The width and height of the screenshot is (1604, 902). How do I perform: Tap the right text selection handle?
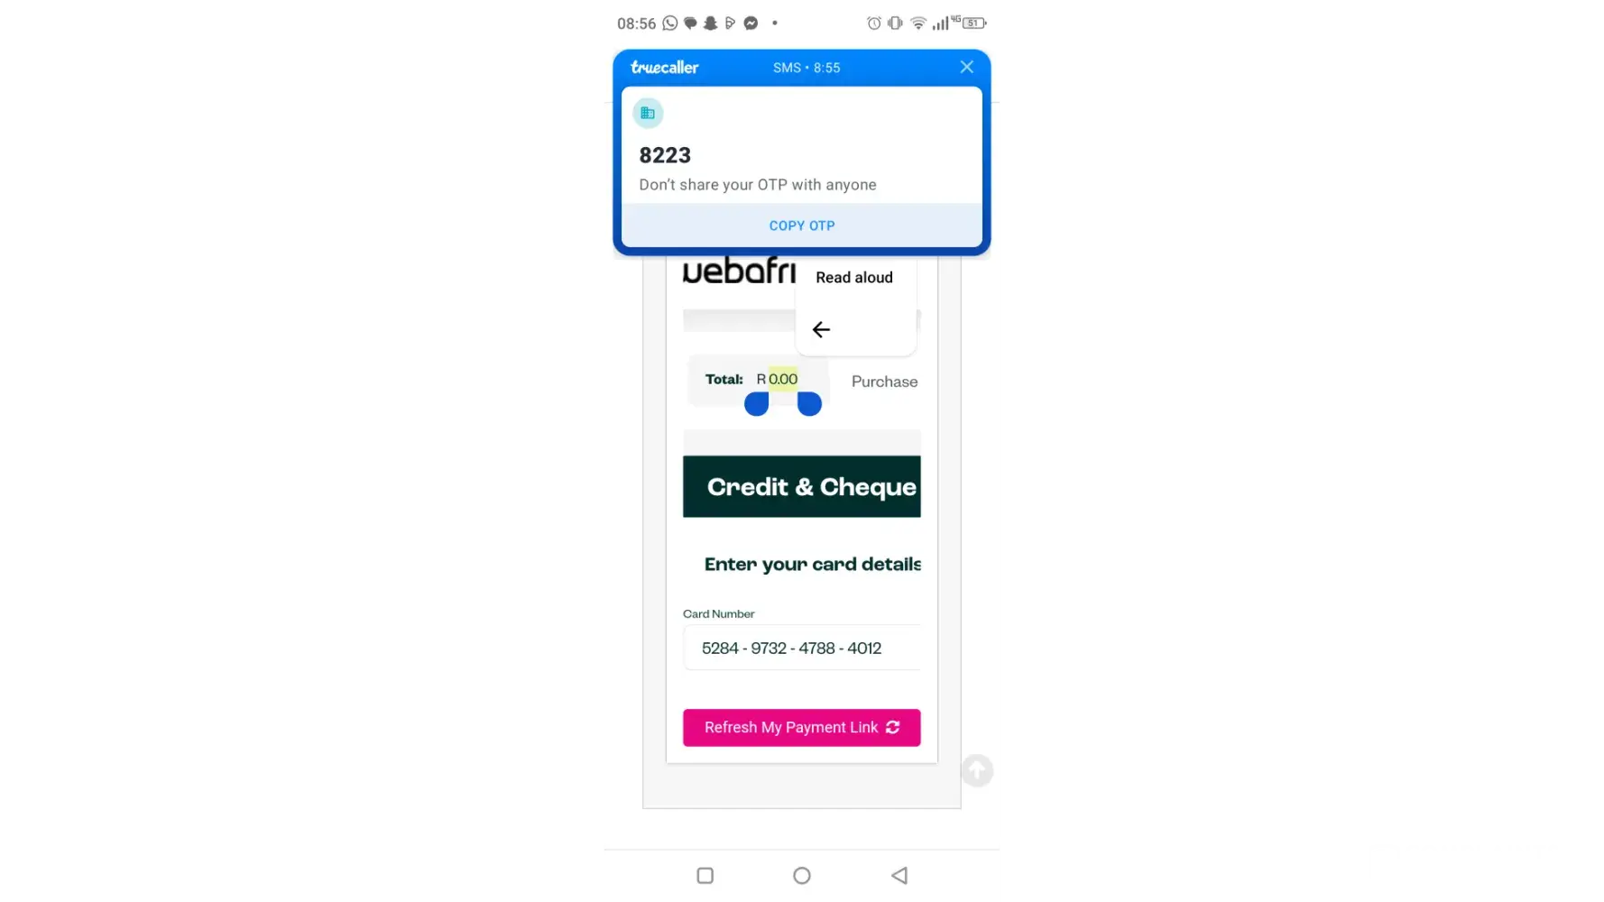[x=809, y=404]
